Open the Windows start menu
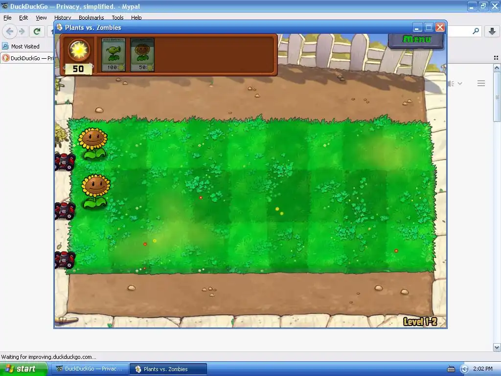This screenshot has width=501, height=376. tap(23, 369)
